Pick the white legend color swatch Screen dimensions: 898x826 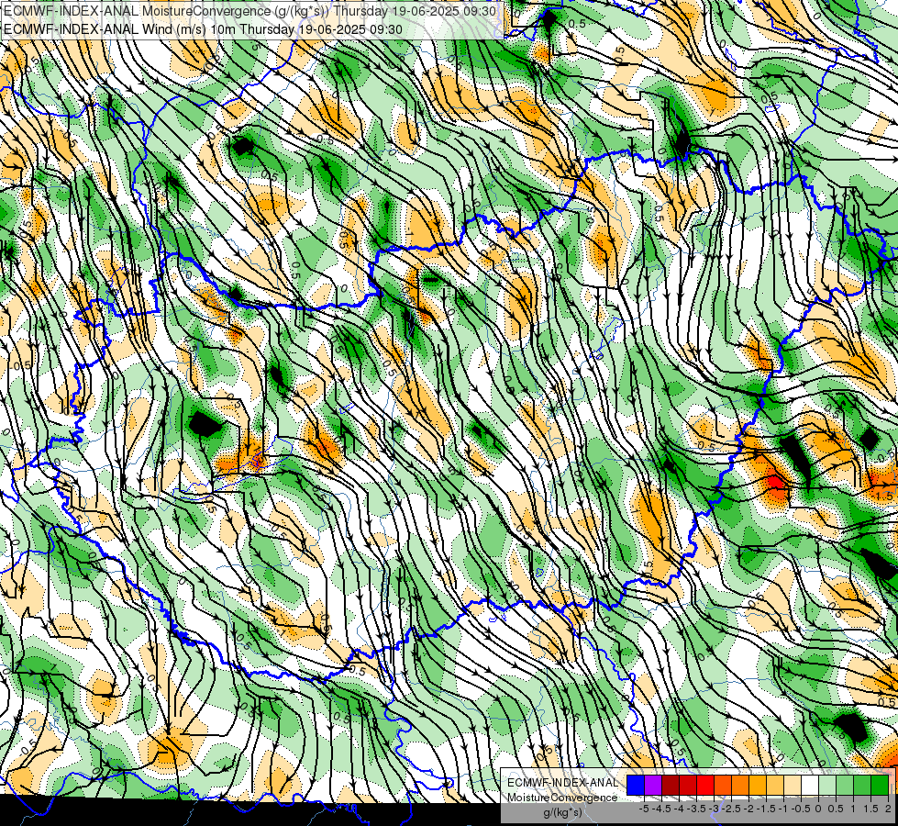810,785
